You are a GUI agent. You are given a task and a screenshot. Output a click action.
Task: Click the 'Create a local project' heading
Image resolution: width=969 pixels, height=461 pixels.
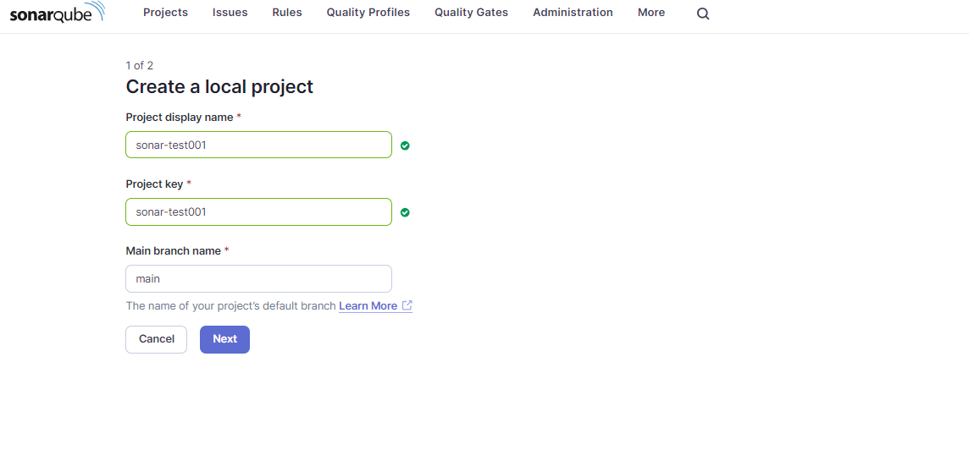219,87
